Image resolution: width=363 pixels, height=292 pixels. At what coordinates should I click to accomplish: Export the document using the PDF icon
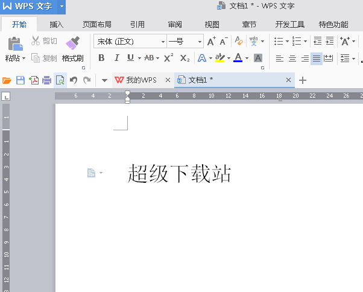click(34, 80)
